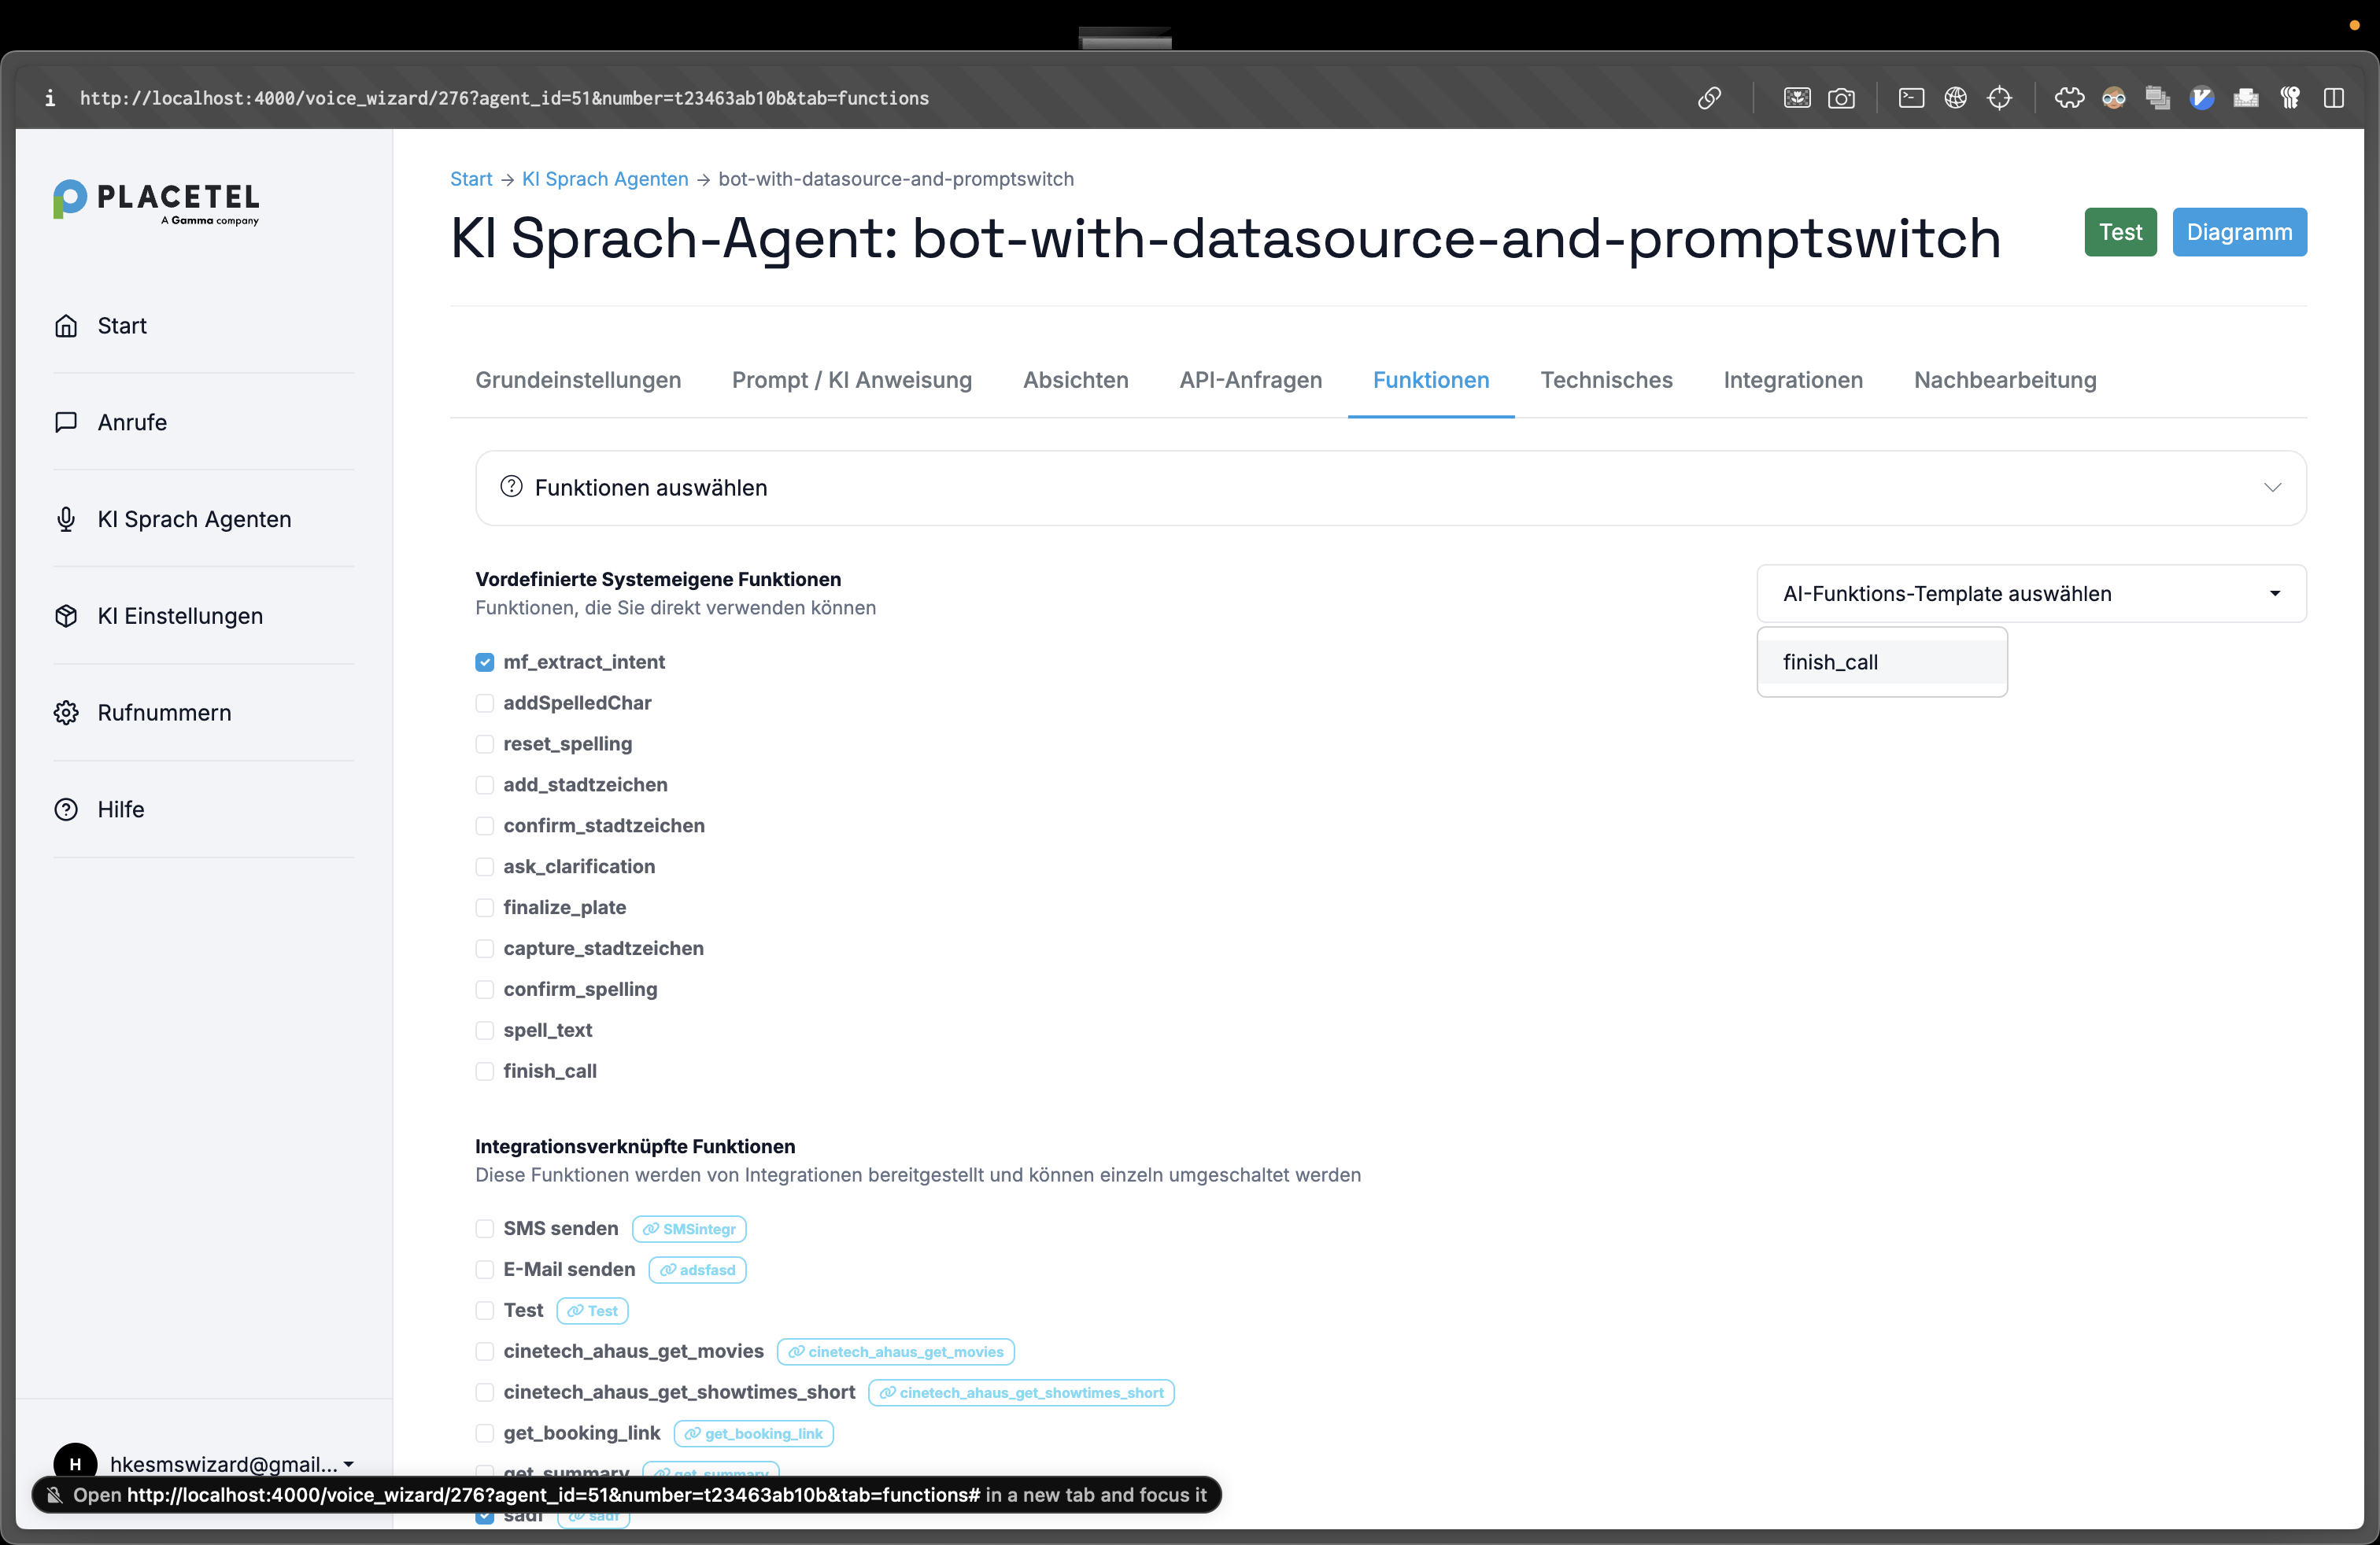This screenshot has height=1545, width=2380.
Task: Enable the finish_call function checkbox
Action: coord(485,1071)
